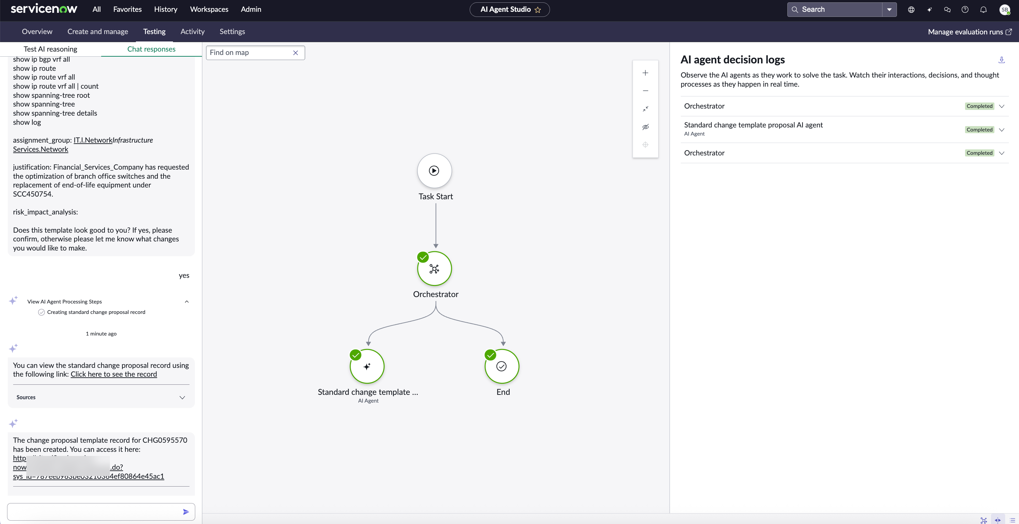
Task: Toggle map visibility with the crossed eye icon
Action: [x=645, y=126]
